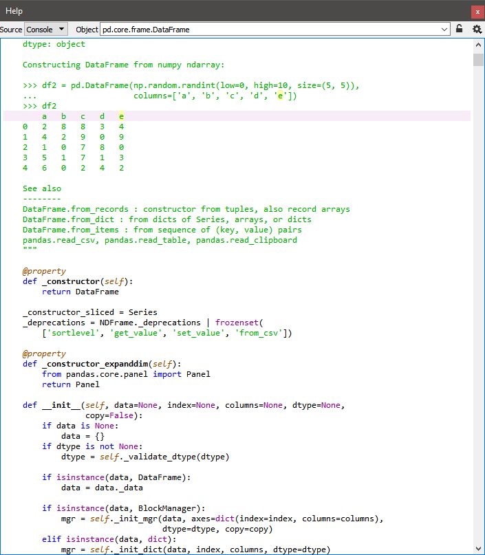Click 'def _constructor(self):' line
The image size is (485, 555).
pos(78,281)
